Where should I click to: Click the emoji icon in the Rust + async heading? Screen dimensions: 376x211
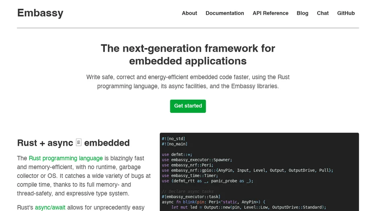79,142
